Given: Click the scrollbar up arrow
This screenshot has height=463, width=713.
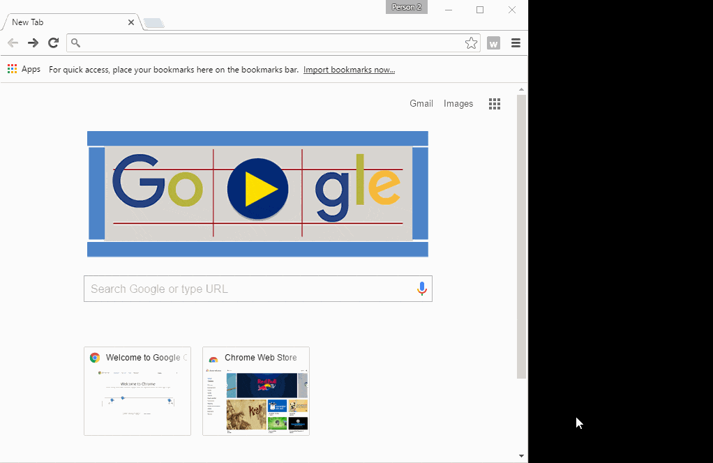Looking at the screenshot, I should [x=521, y=89].
